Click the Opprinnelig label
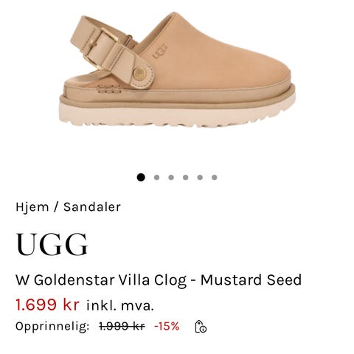The image size is (354, 354). click(x=52, y=327)
